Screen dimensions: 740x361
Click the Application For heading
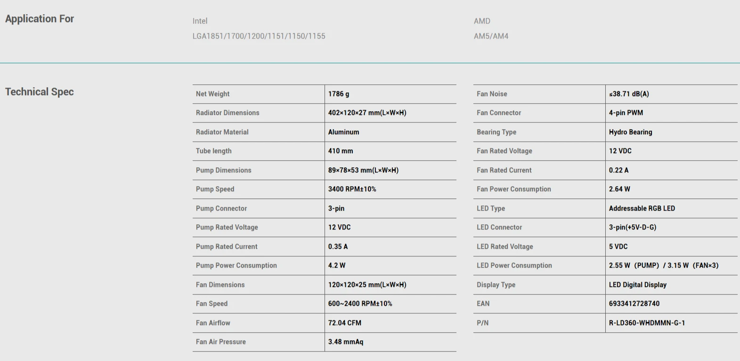point(40,19)
